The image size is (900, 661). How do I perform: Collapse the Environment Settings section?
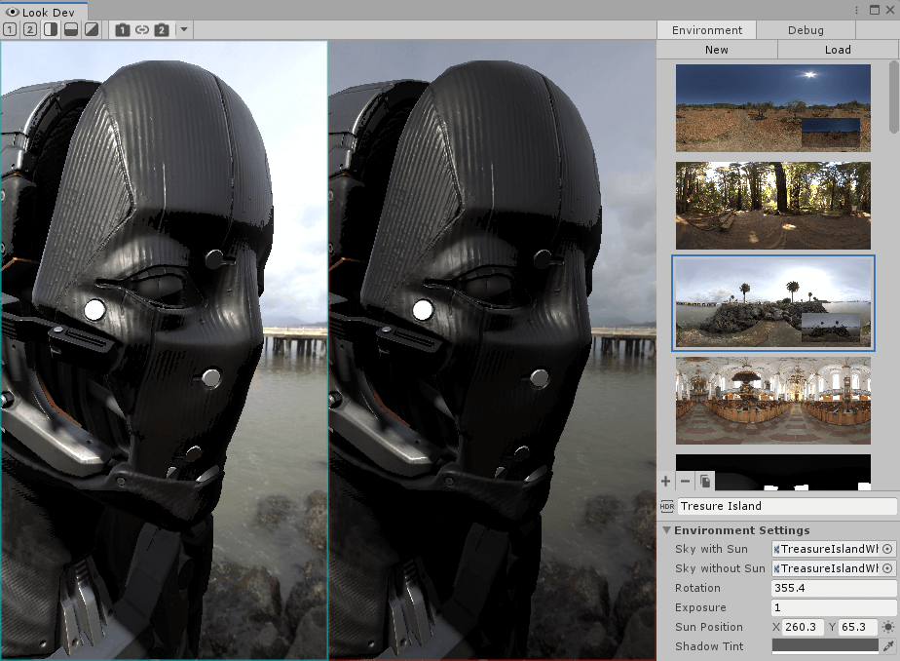pos(667,530)
